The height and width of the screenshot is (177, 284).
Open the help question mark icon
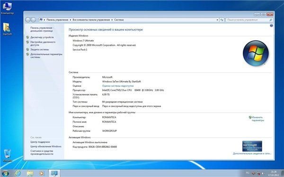pos(271,25)
